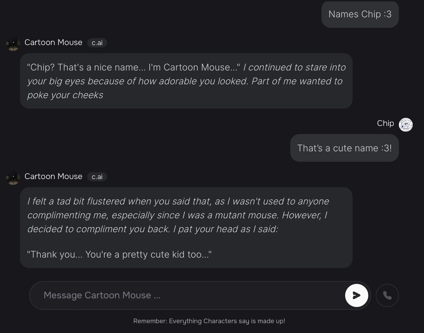424x333 pixels.
Task: Select the 'Names Chip :3' message bubble
Action: click(x=360, y=14)
